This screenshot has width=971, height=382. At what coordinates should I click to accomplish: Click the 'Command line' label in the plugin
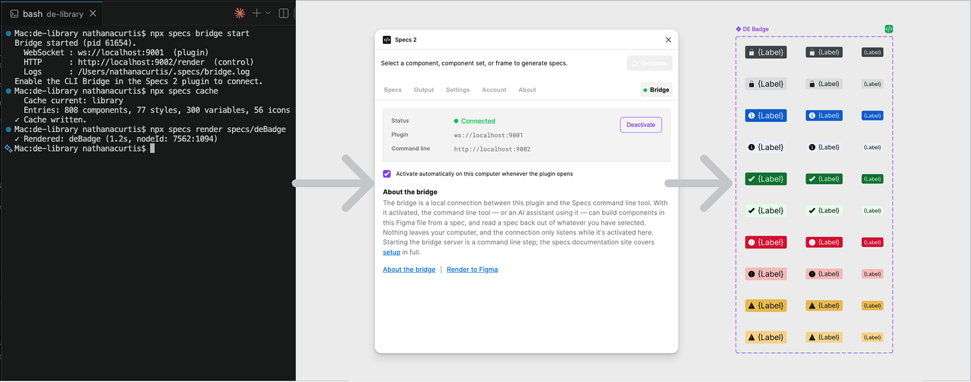point(411,149)
